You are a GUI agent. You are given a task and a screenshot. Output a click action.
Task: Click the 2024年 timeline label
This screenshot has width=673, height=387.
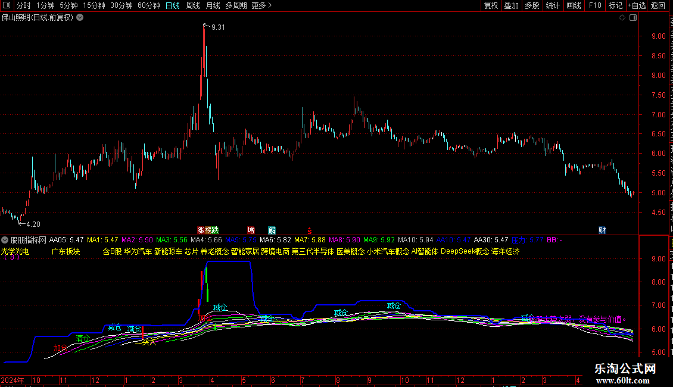point(13,380)
